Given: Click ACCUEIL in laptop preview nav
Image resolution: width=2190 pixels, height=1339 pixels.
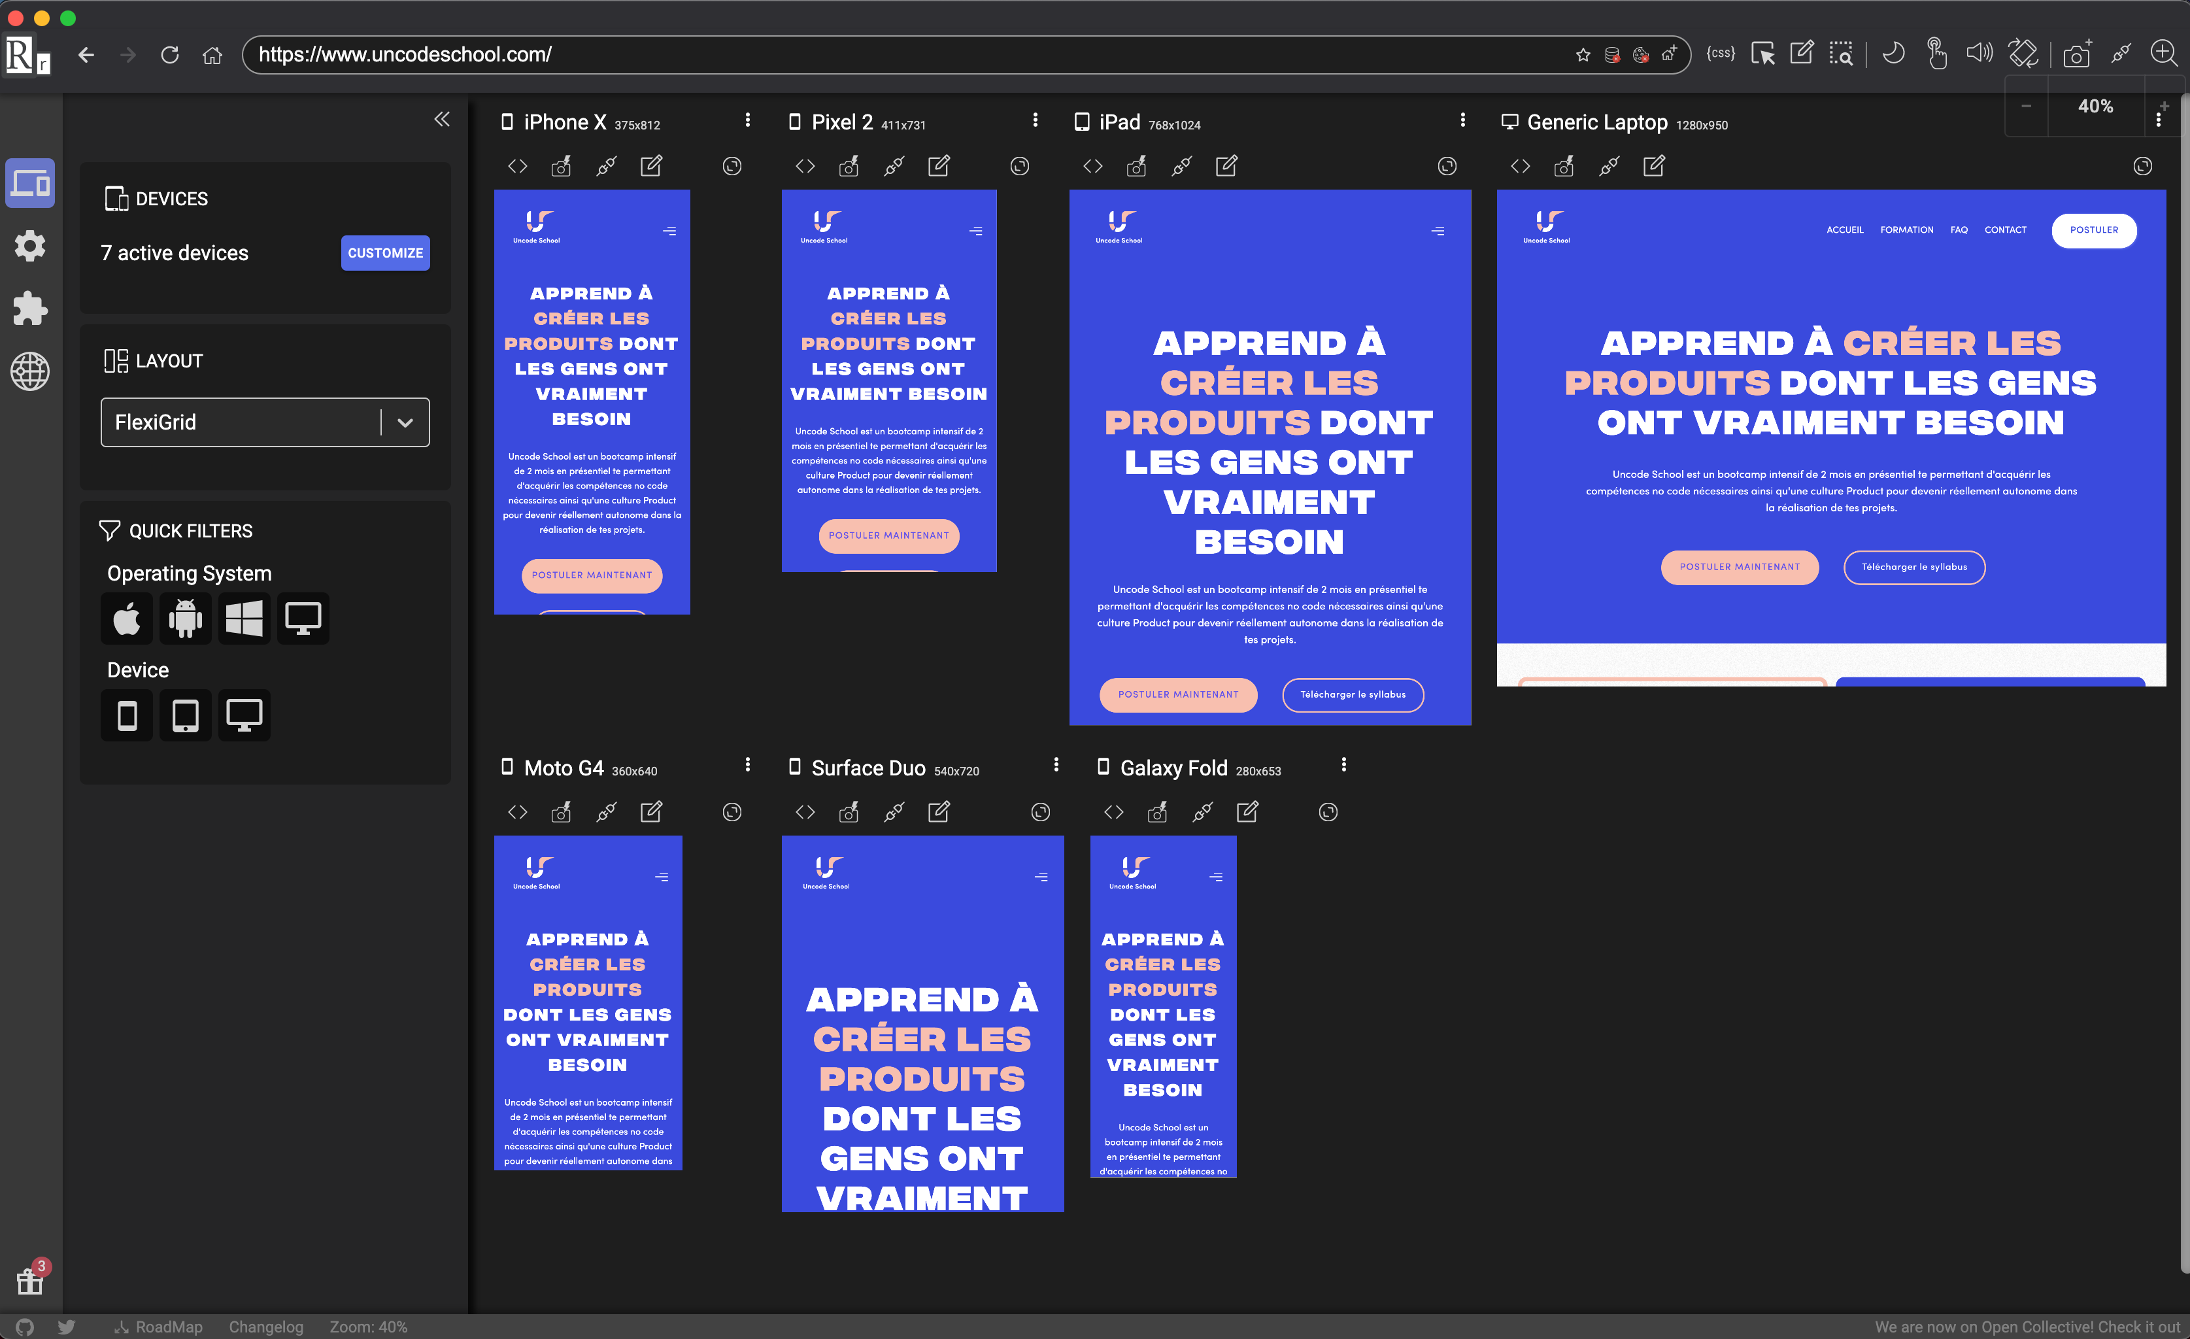Looking at the screenshot, I should pyautogui.click(x=1845, y=230).
